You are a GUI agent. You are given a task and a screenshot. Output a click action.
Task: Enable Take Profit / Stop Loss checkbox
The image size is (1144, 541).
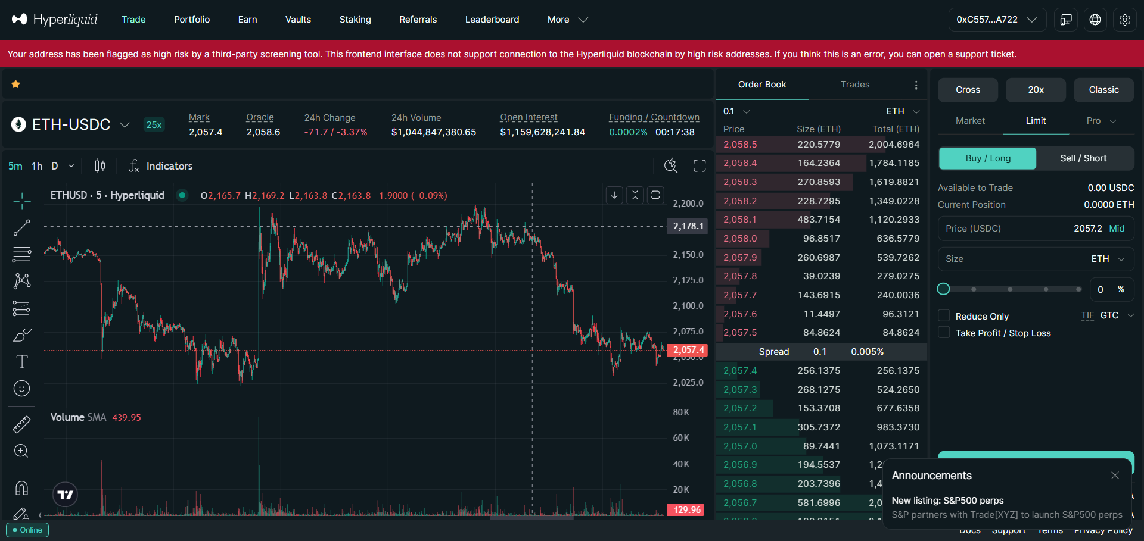point(944,332)
